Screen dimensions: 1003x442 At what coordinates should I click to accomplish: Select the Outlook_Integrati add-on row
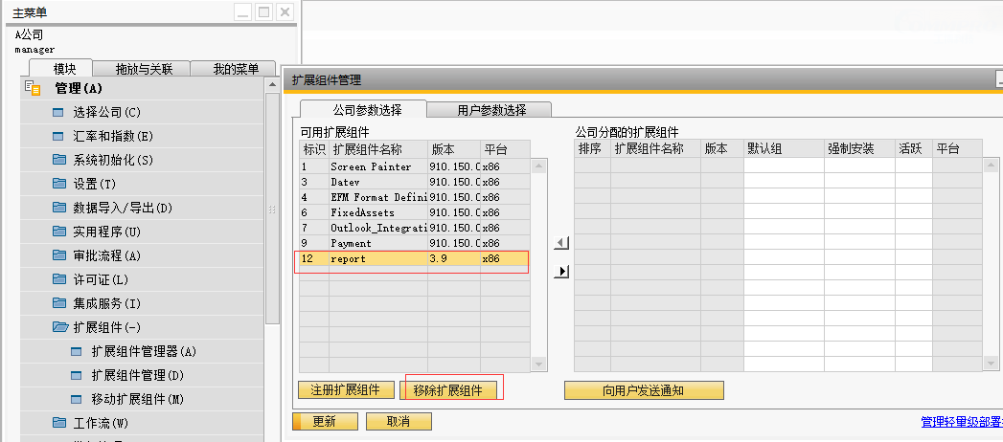click(x=415, y=228)
